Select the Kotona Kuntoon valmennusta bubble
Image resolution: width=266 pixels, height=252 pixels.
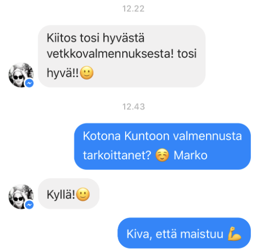pos(162,147)
